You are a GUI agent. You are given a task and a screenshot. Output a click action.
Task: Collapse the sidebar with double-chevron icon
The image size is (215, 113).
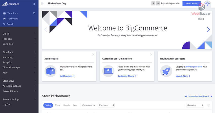pos(34,4)
